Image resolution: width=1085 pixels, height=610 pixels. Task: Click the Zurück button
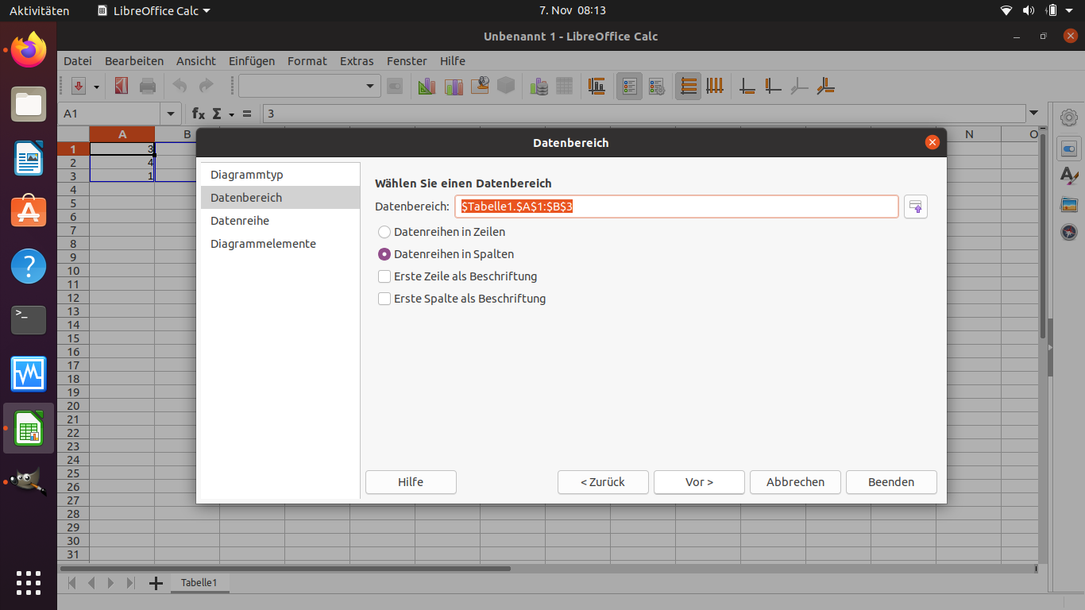(x=603, y=482)
